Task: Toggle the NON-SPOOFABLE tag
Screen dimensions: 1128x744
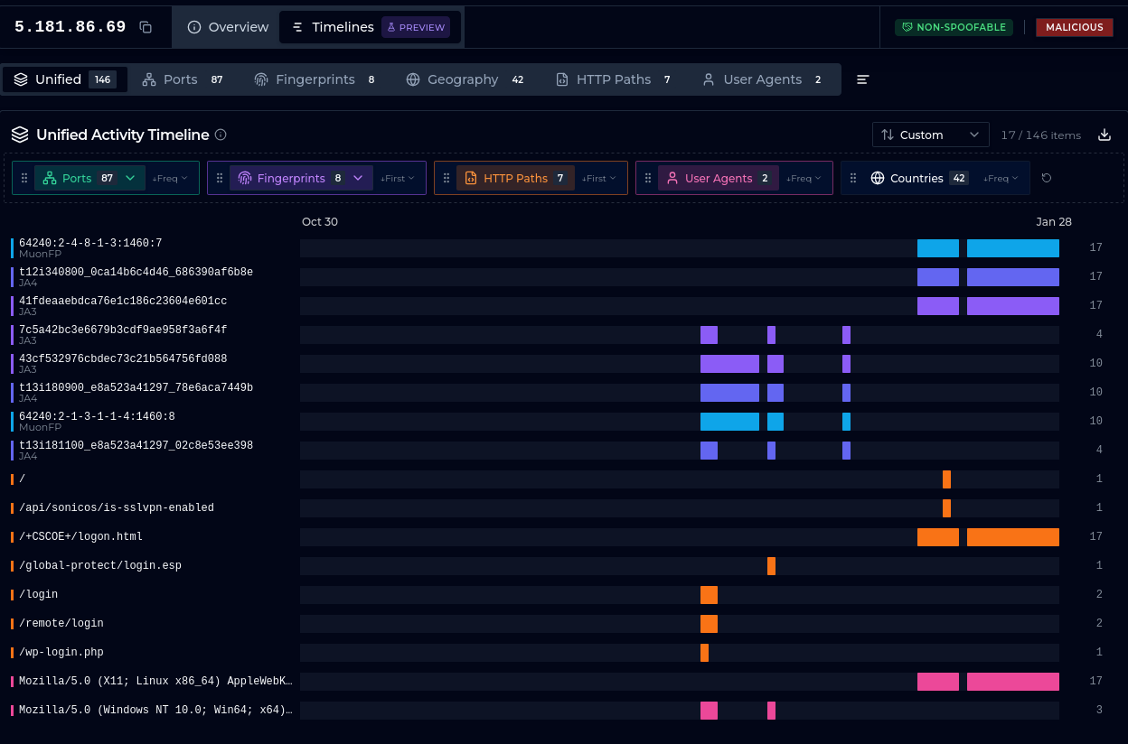Action: (954, 27)
